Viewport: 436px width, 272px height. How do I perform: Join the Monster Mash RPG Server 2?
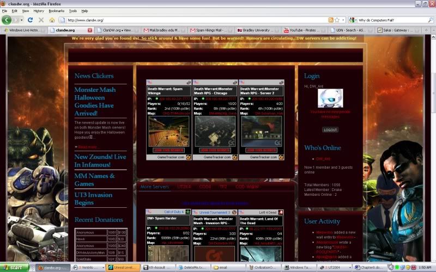261,150
